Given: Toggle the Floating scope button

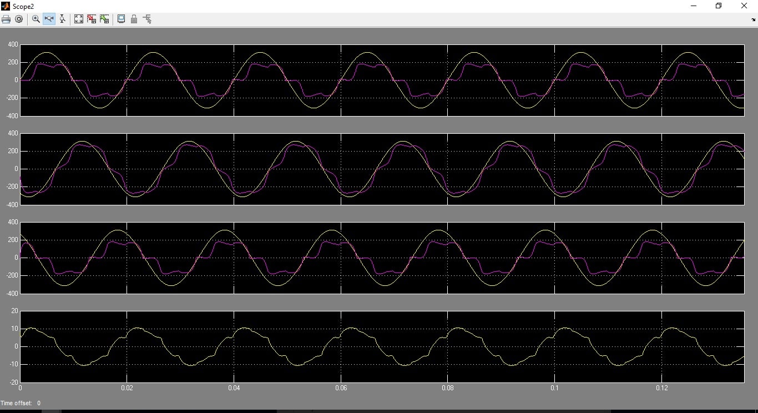Looking at the screenshot, I should coord(121,19).
